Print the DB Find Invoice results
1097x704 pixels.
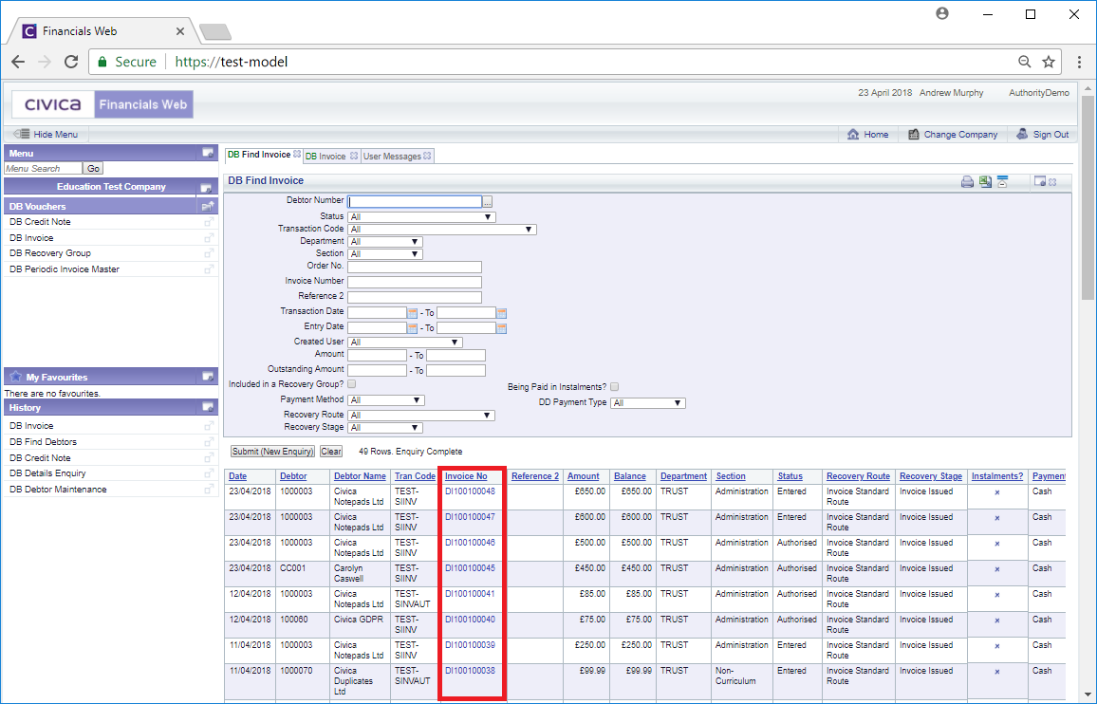tap(967, 182)
